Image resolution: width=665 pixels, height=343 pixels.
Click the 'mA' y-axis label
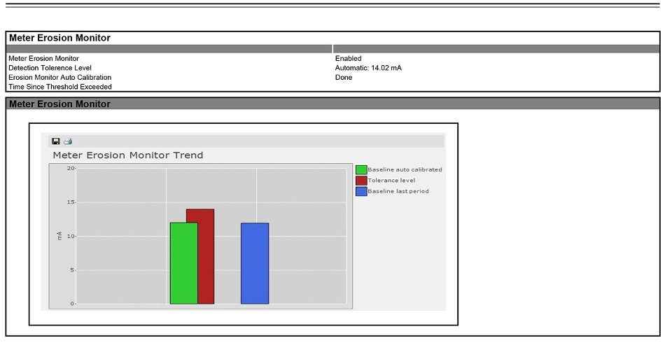click(x=59, y=236)
